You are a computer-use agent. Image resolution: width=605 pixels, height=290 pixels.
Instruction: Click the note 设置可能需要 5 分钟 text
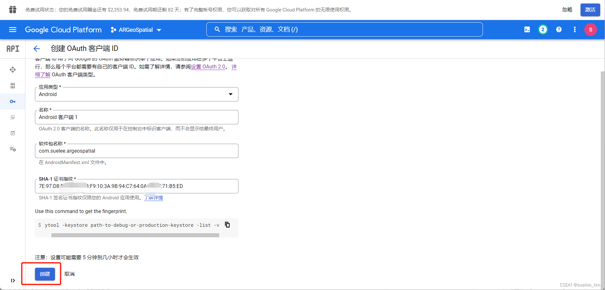pos(87,257)
